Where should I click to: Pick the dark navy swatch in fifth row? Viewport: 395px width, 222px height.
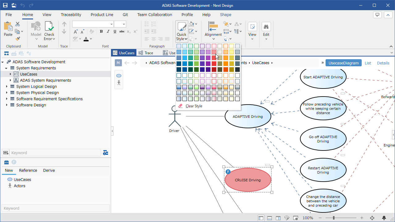point(179,69)
